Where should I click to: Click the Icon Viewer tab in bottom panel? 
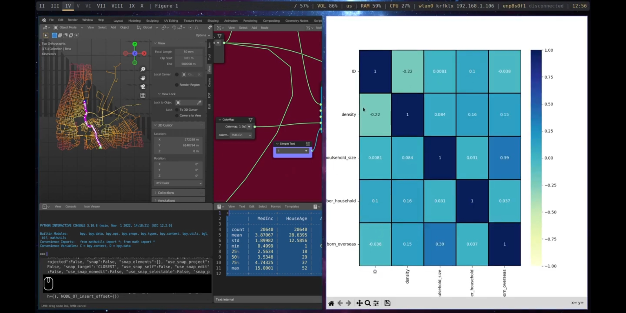pos(92,206)
